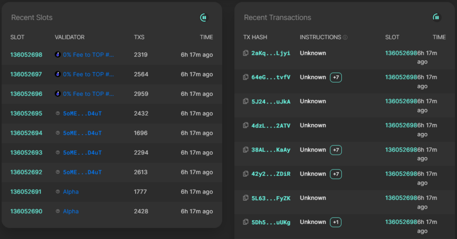Viewport: 457px width, 239px height.
Task: Click unknown validator icon beside slot 136052692
Action: (x=58, y=172)
